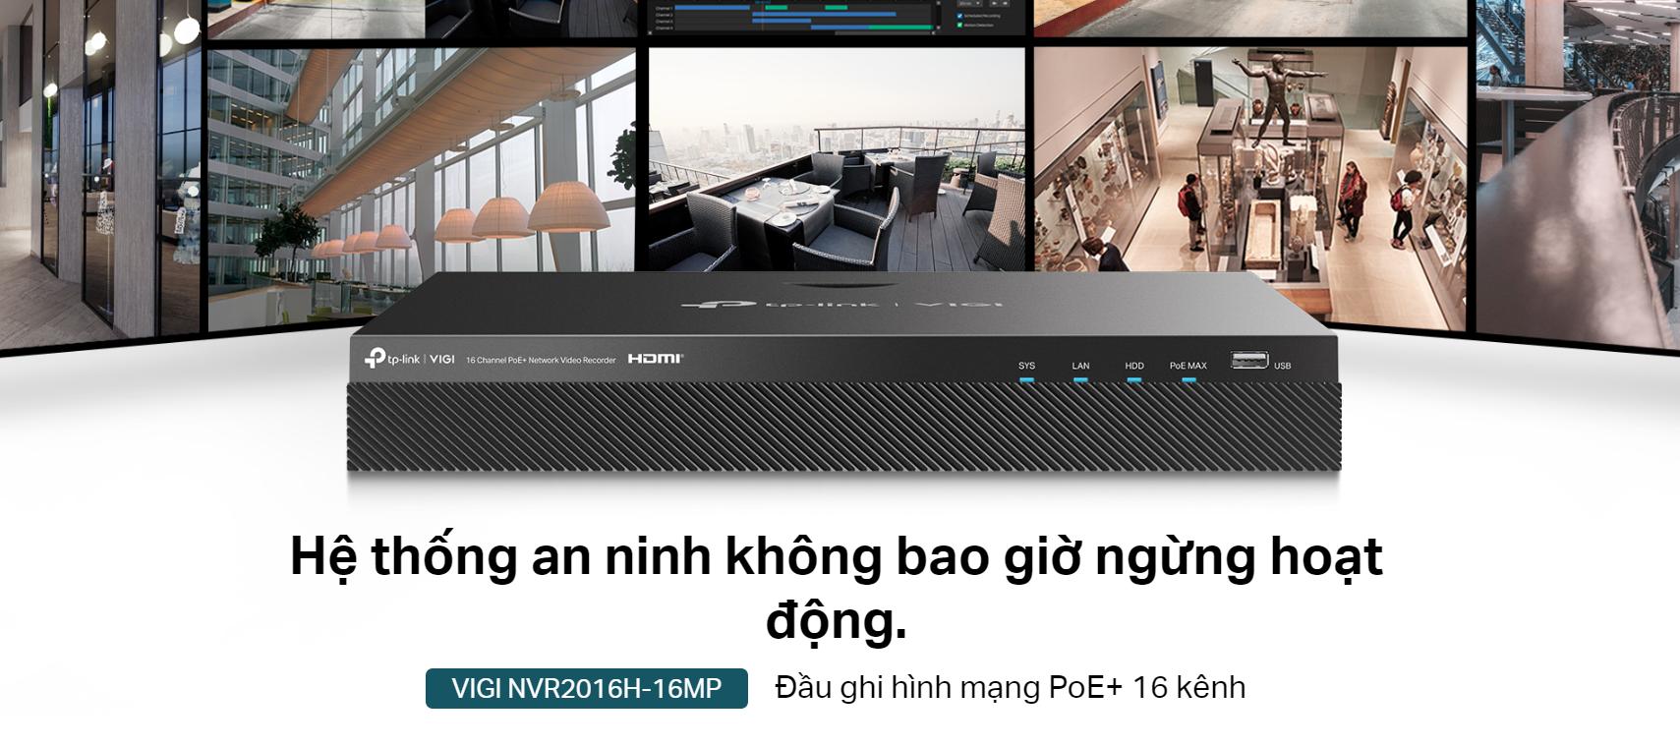
Task: Open the glass office lamps camera feed
Action: [x=421, y=187]
